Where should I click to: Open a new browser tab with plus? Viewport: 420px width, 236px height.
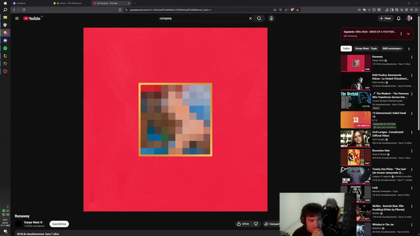[x=135, y=3]
